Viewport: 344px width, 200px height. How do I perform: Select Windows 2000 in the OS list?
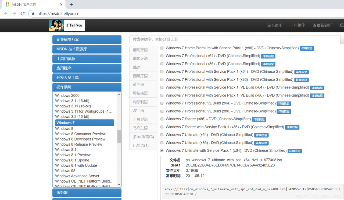(x=67, y=95)
